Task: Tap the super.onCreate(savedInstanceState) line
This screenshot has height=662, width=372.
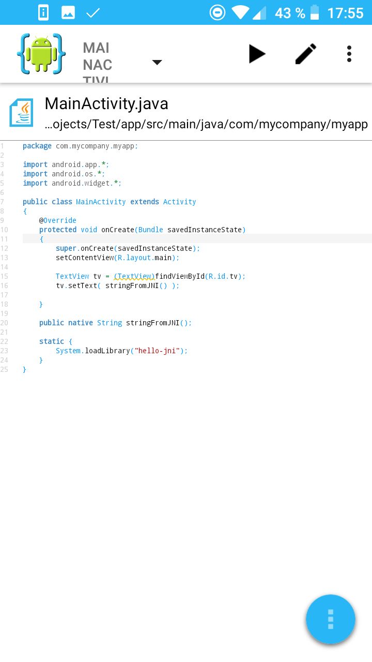Action: [x=128, y=248]
